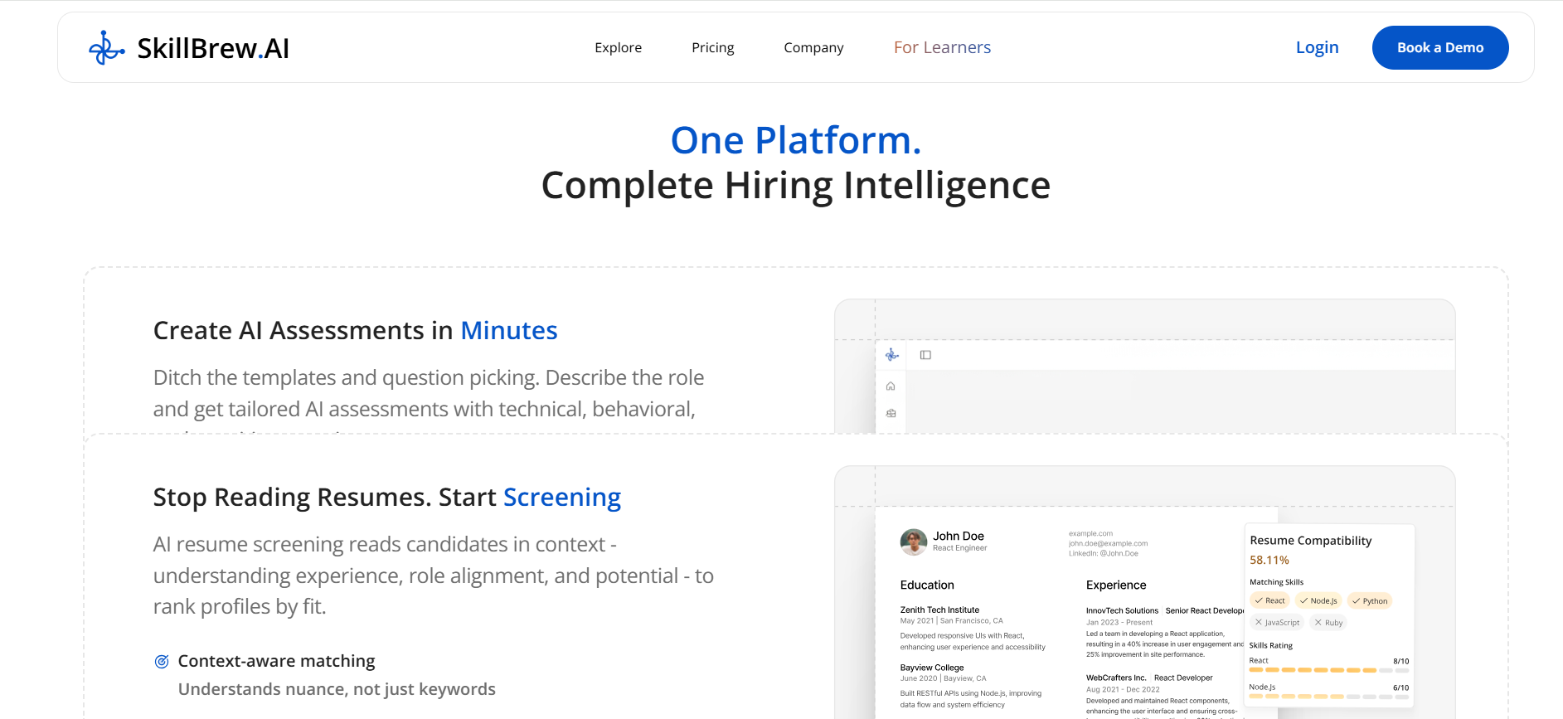
Task: Click the john.doe@example.com email text
Action: tap(1108, 543)
